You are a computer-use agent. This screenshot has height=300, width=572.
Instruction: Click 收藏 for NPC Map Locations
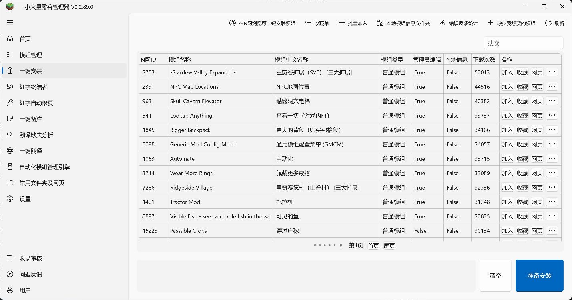point(522,87)
